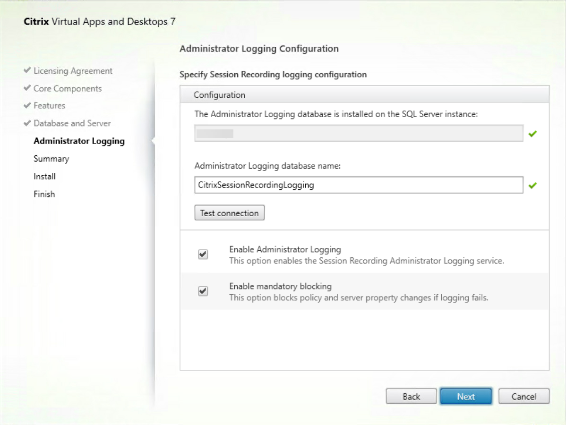
Task: Click the Test connection button
Action: (229, 212)
